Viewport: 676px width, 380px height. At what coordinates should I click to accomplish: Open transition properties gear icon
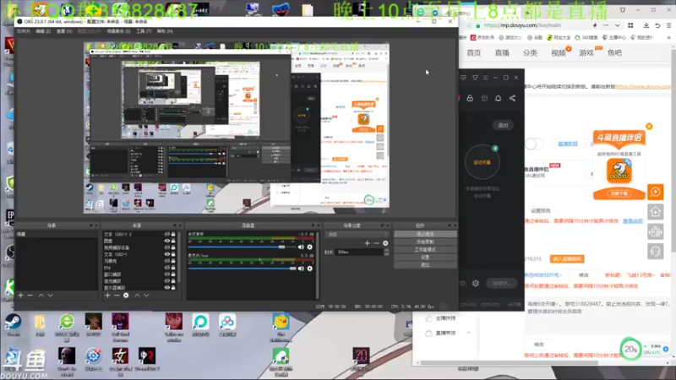pyautogui.click(x=385, y=243)
